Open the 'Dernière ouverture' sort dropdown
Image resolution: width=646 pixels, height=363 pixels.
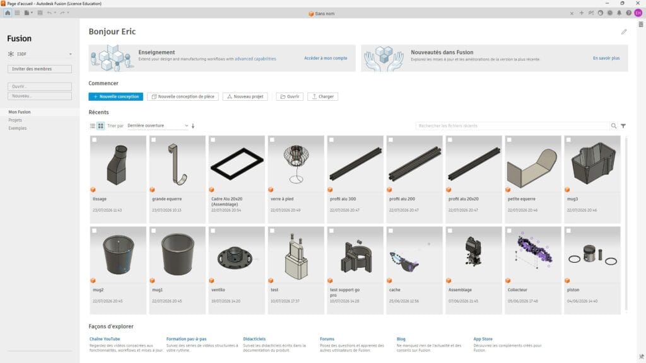(158, 125)
